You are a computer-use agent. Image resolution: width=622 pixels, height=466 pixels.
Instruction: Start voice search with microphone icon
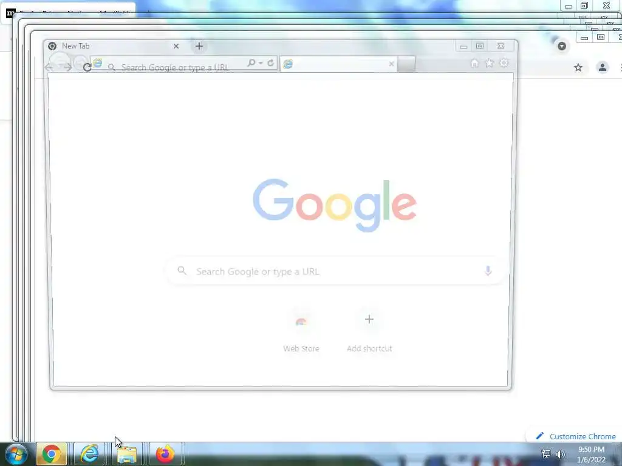(488, 271)
